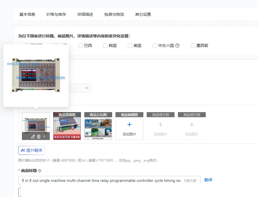Viewport: 258px width, 197px height.
Task: Select the 商品背面图 thumbnail
Action: coord(67,126)
